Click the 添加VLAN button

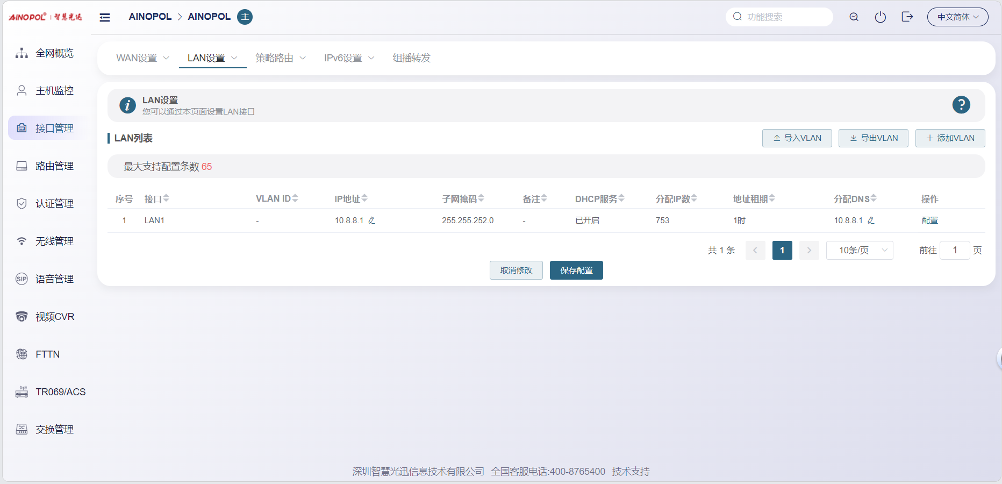pyautogui.click(x=950, y=138)
